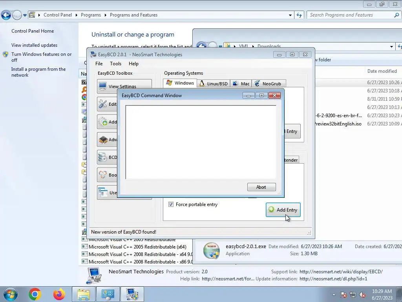Screen dimensions: 402x302
Task: Switch to EasyBCD taskbar button
Action: (132, 294)
